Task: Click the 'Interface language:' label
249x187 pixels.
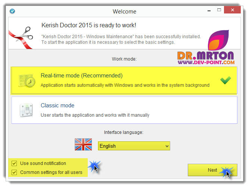Action: pos(124,132)
